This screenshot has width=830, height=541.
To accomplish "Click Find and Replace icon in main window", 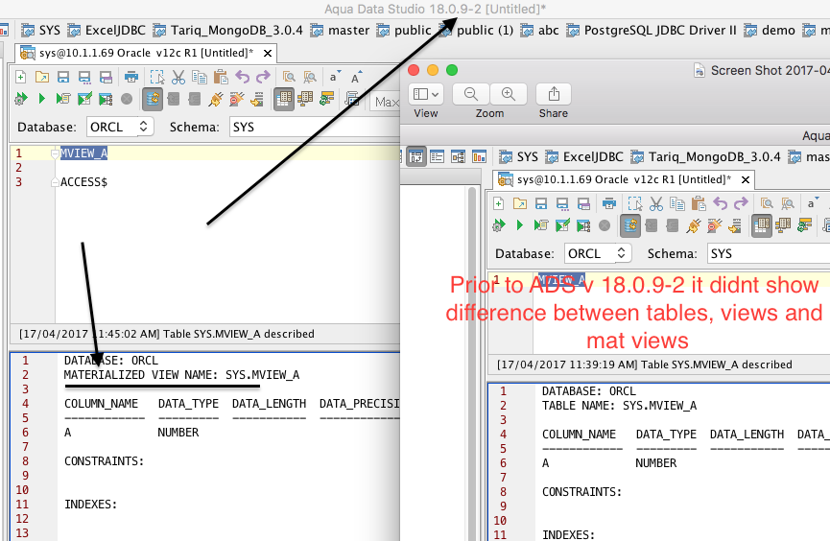I will (x=310, y=78).
